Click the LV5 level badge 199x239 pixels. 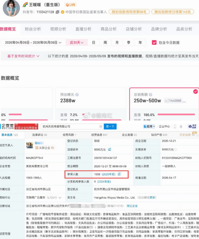click(x=70, y=5)
